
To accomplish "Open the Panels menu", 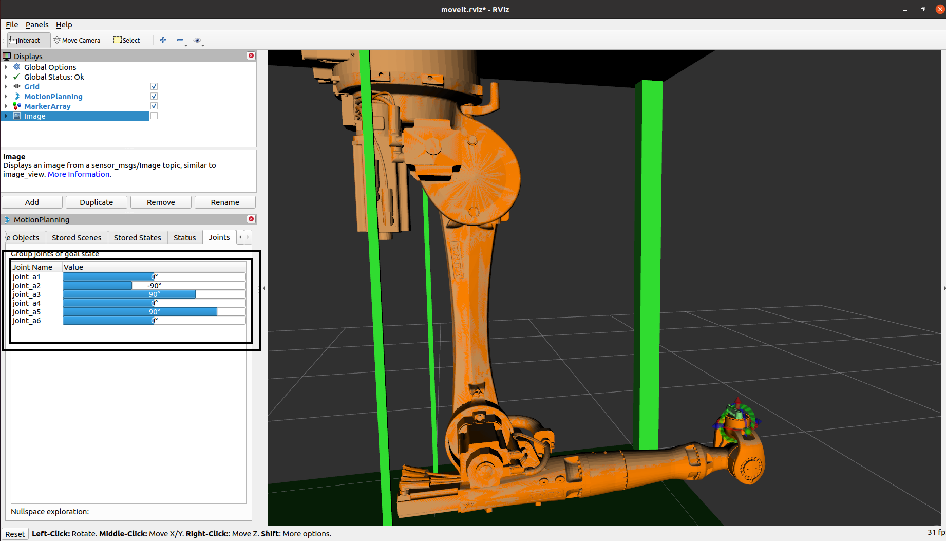I will pos(37,24).
